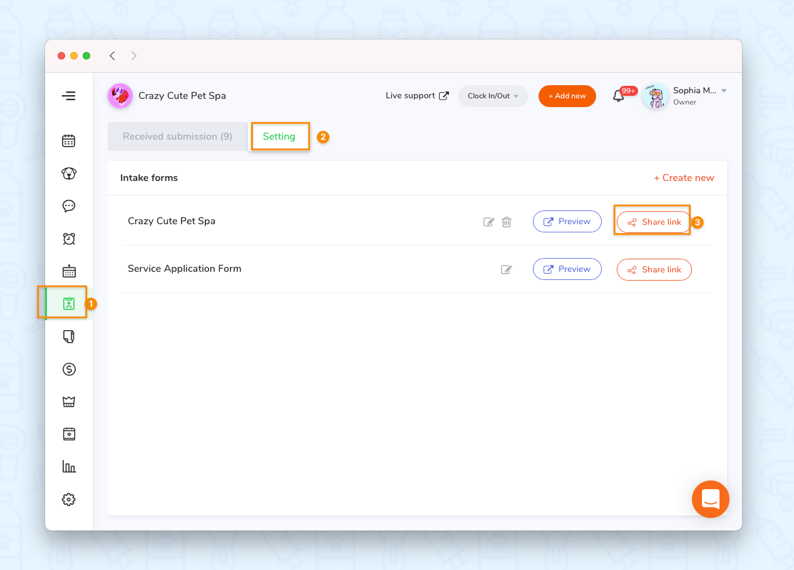Open the chat messages icon in sidebar
This screenshot has height=570, width=794.
[x=69, y=206]
